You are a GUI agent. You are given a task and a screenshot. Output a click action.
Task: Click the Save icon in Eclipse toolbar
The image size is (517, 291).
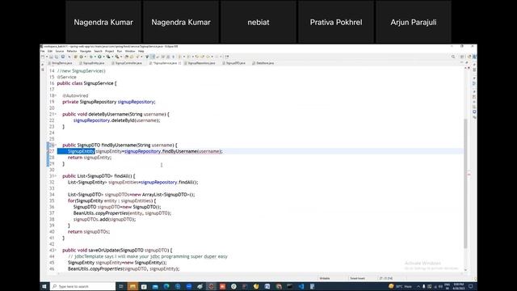pyautogui.click(x=51, y=57)
